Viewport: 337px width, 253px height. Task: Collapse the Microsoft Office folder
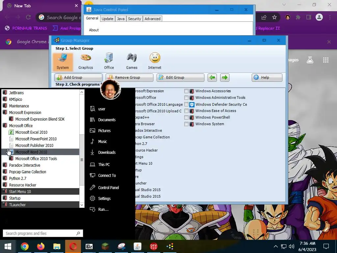point(40,126)
